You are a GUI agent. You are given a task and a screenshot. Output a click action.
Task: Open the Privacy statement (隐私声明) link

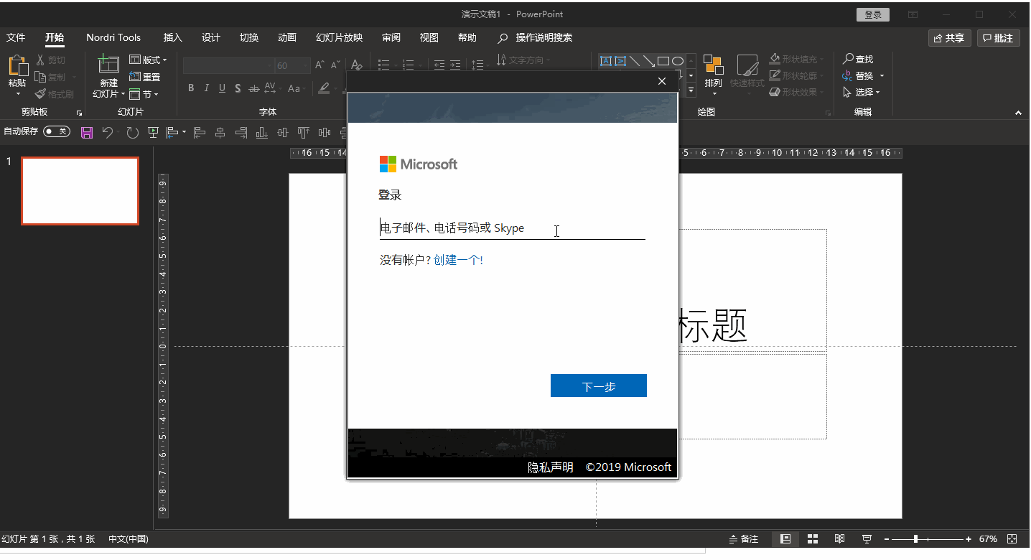tap(551, 467)
